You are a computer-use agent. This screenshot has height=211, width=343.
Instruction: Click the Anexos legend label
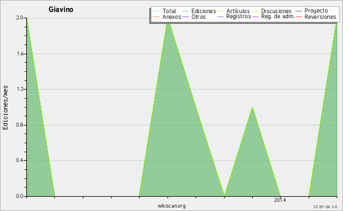[x=171, y=17]
